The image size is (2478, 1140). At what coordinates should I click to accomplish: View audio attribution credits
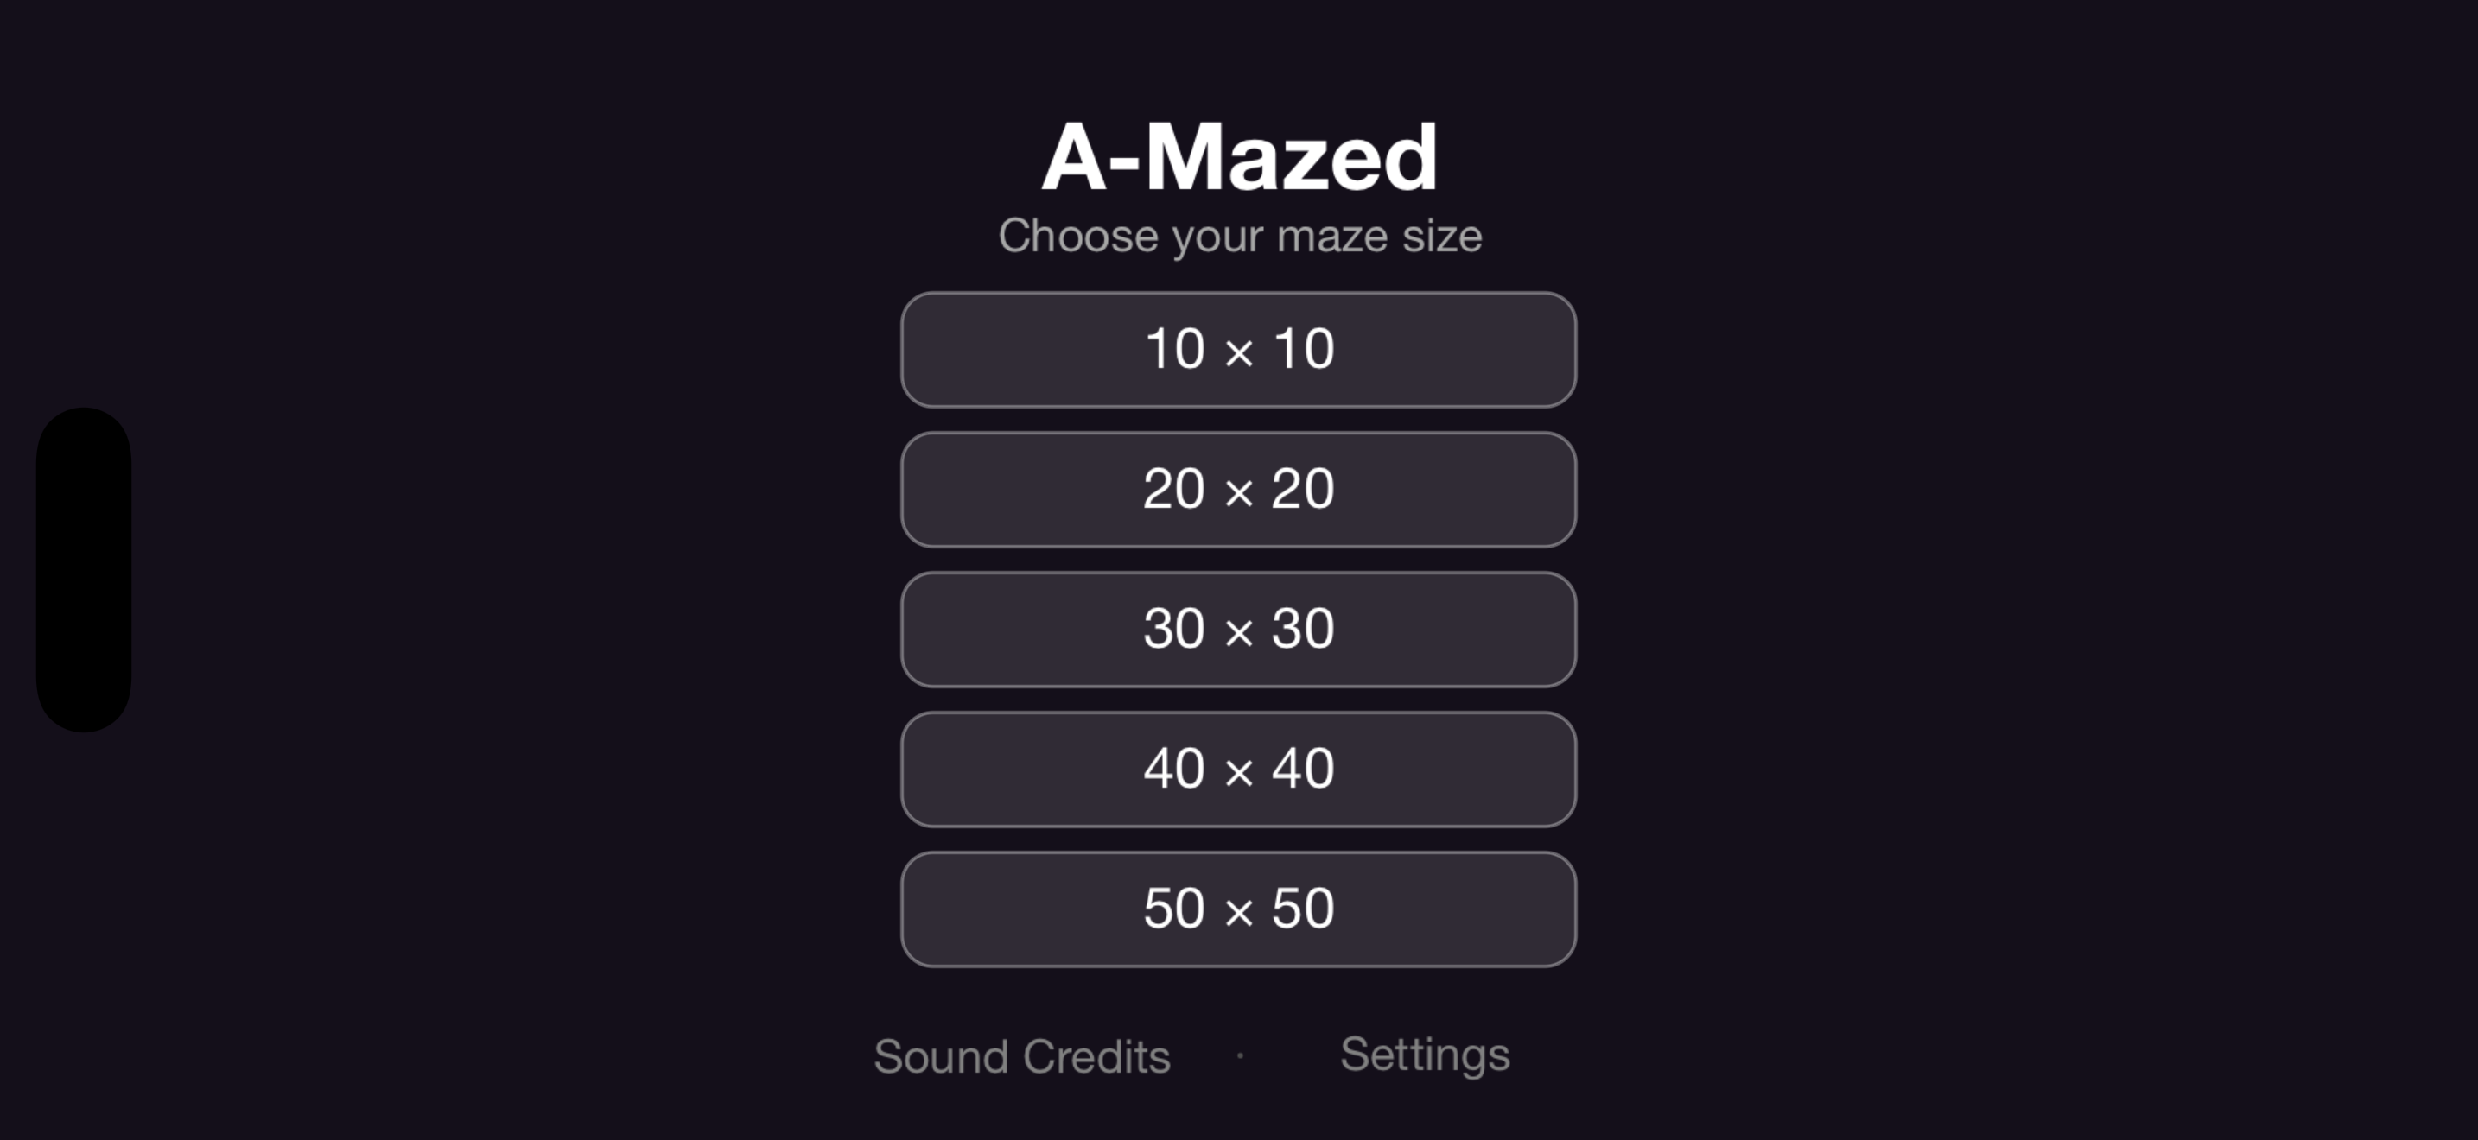tap(1021, 1056)
